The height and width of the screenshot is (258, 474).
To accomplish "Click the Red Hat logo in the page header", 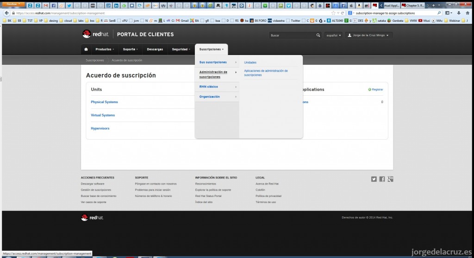I will (95, 34).
